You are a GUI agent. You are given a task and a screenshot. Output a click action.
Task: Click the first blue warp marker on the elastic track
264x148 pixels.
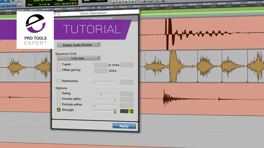170,81
